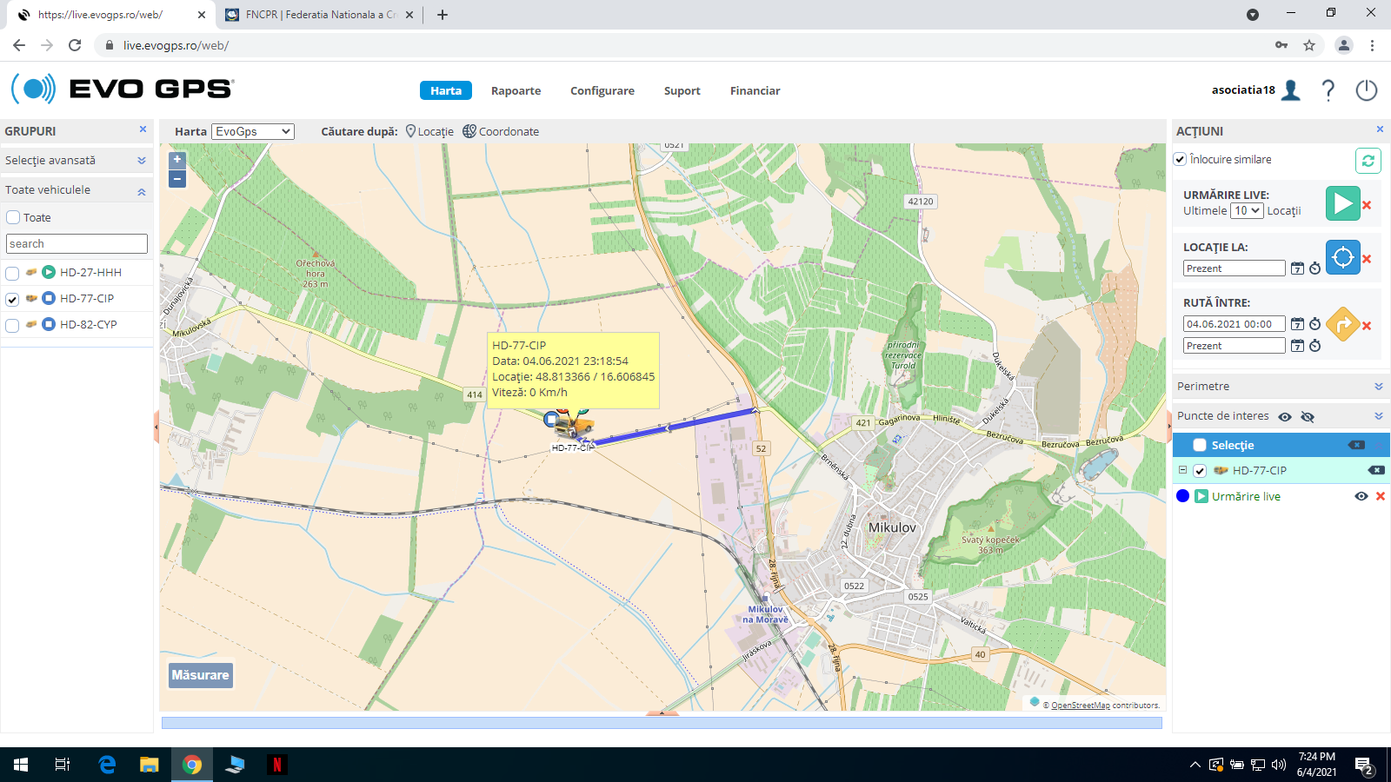Open the Rapoarte menu
Screen dimensions: 1391x782
click(516, 90)
